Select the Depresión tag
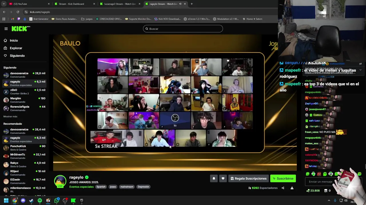366x205 pixels. tap(143, 187)
